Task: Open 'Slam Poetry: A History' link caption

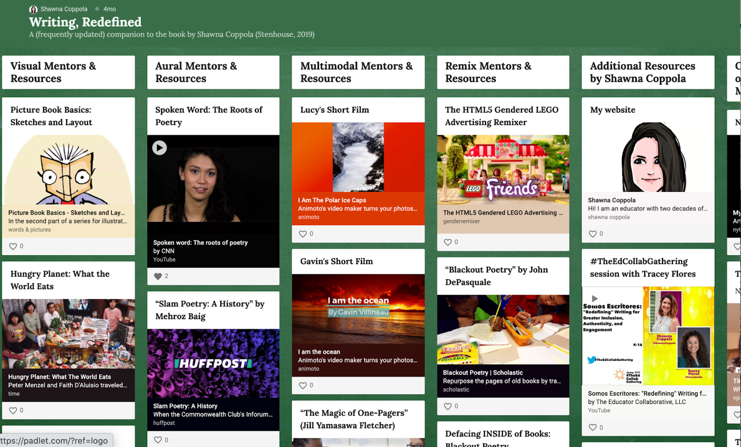Action: (x=185, y=406)
